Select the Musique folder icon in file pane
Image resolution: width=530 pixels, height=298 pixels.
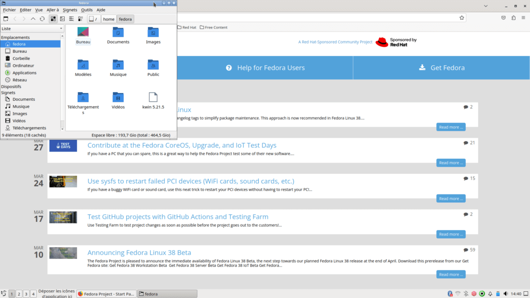point(118,65)
